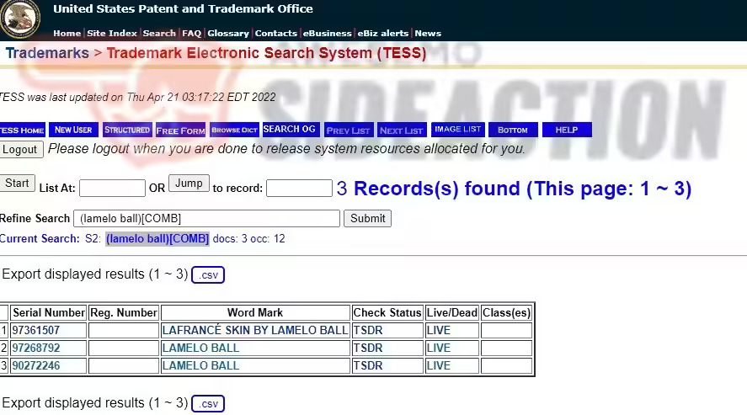Click LAFRANCÉ SKIN BY LAMELO BALL word mark
747x415 pixels.
(254, 330)
